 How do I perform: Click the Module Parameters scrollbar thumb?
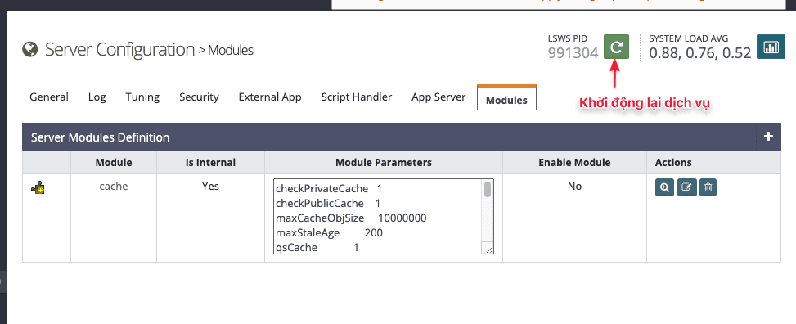point(488,190)
